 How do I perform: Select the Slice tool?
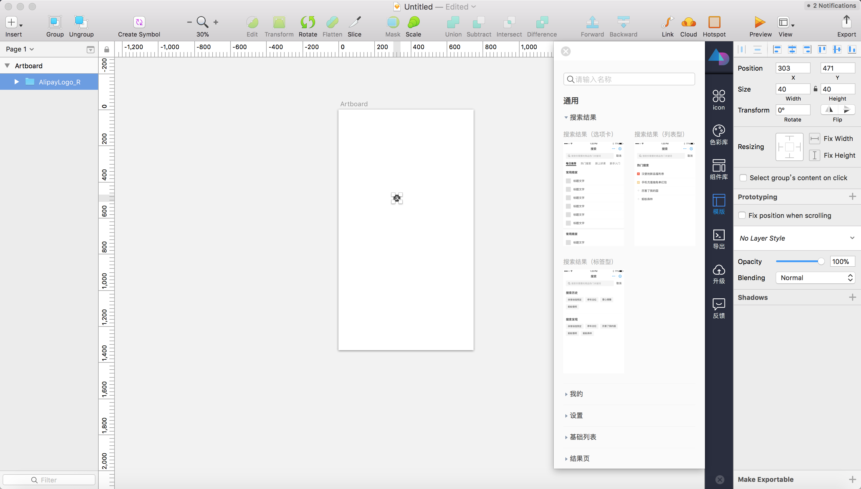(354, 22)
